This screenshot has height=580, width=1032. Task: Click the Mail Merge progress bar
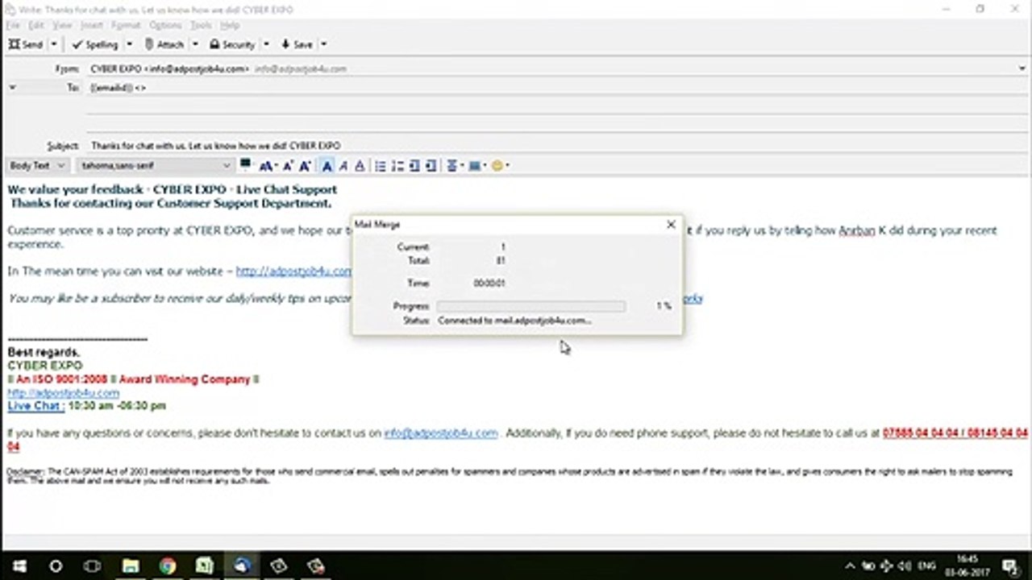[x=531, y=306]
